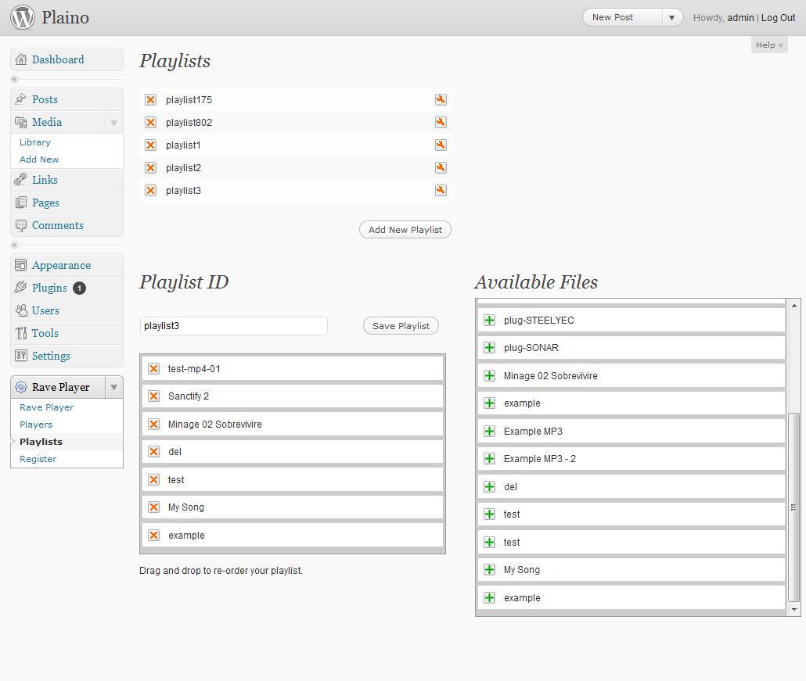The height and width of the screenshot is (681, 806).
Task: Click the Save Playlist button
Action: (401, 325)
